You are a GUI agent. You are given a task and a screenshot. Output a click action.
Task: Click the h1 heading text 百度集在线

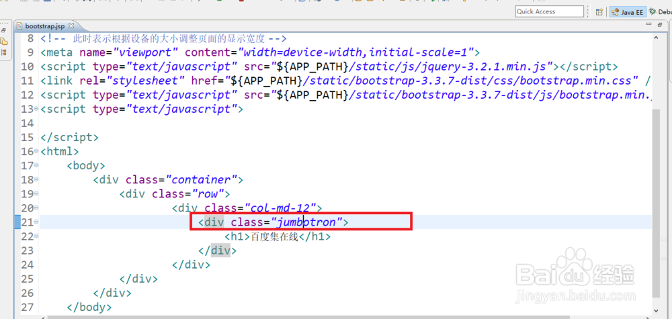pyautogui.click(x=274, y=237)
